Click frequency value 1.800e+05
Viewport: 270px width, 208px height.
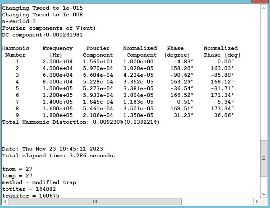click(x=58, y=115)
